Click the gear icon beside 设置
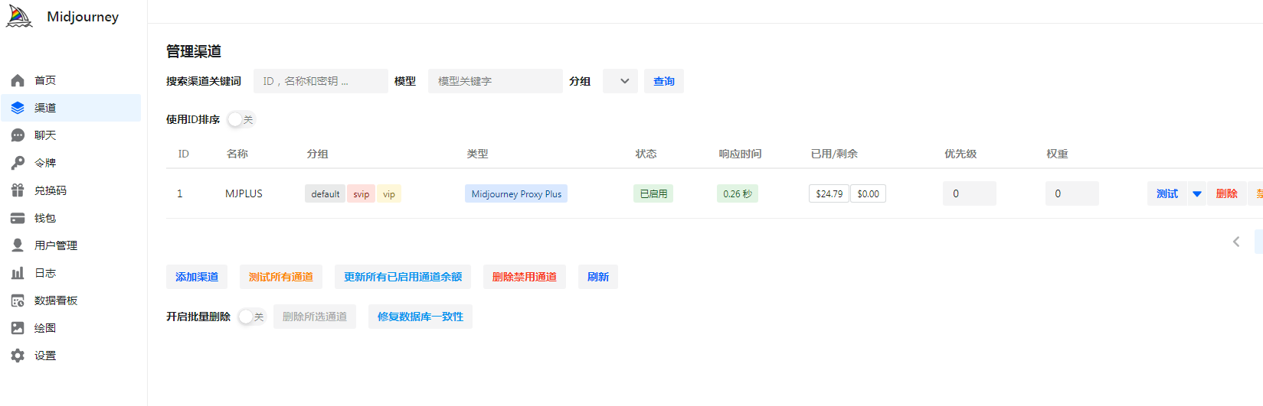Image resolution: width=1263 pixels, height=406 pixels. [x=18, y=356]
